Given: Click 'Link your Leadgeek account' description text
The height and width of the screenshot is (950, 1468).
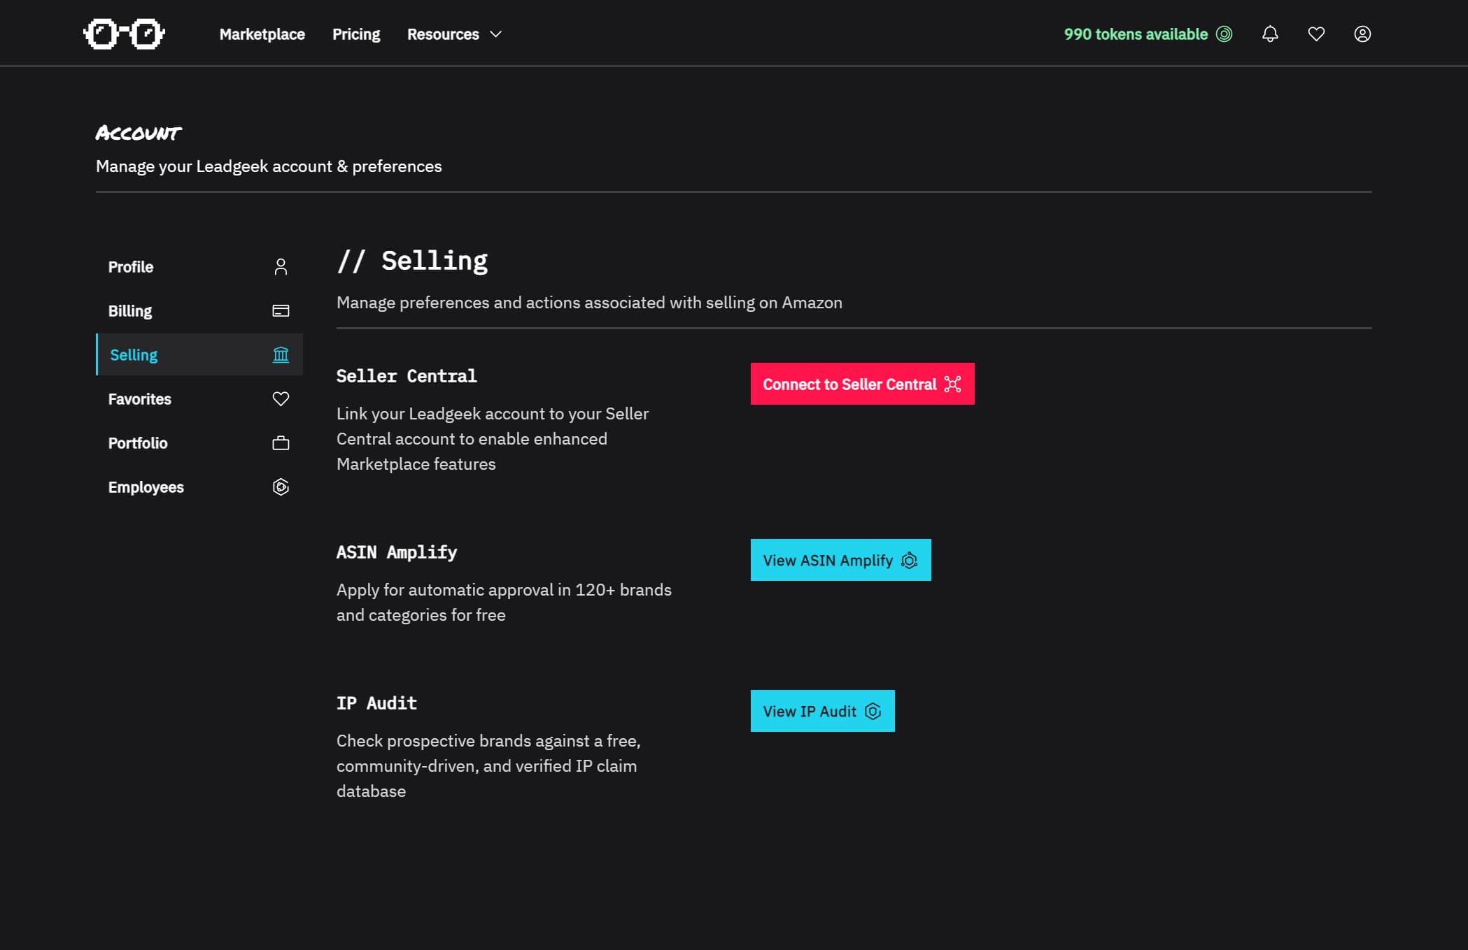Looking at the screenshot, I should coord(493,438).
